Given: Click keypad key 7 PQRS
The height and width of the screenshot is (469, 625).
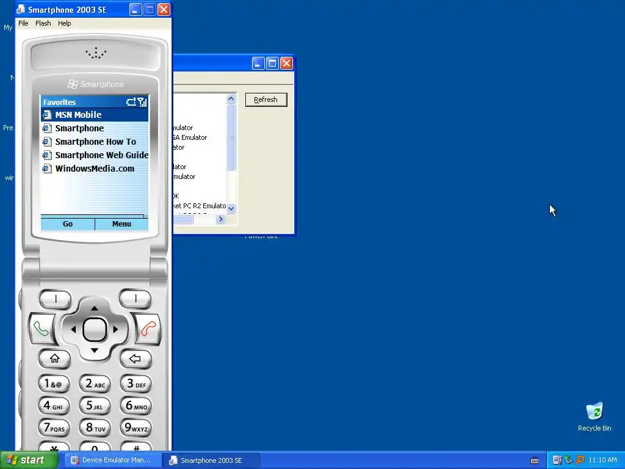Looking at the screenshot, I should [54, 427].
